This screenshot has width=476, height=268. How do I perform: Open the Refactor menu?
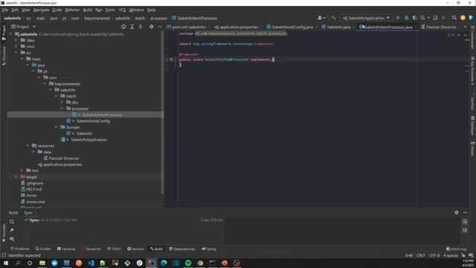pos(72,10)
